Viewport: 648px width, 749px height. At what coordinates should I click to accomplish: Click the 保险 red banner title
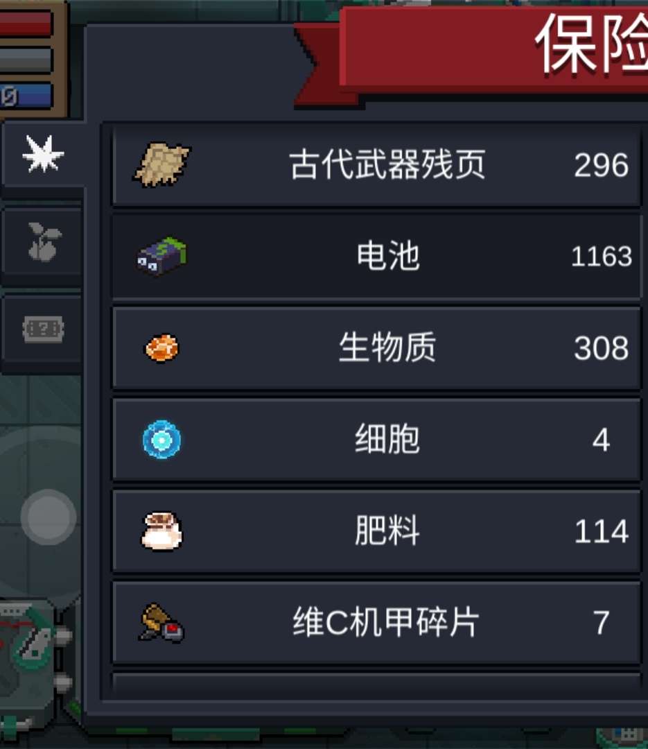[x=590, y=45]
